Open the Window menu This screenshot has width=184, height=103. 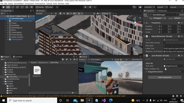click(x=61, y=4)
